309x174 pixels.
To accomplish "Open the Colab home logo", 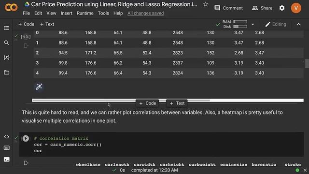I will pyautogui.click(x=11, y=8).
